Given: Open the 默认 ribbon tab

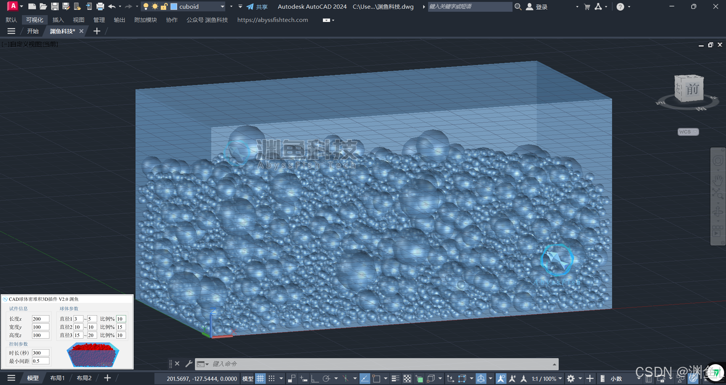Looking at the screenshot, I should [x=11, y=20].
